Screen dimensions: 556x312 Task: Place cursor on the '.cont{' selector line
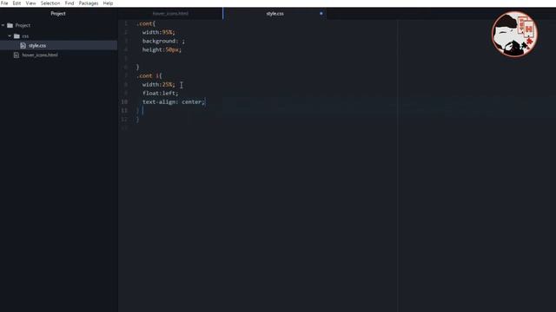146,23
